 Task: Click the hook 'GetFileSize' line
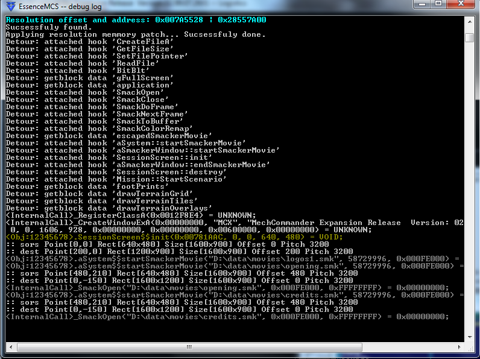[x=90, y=49]
